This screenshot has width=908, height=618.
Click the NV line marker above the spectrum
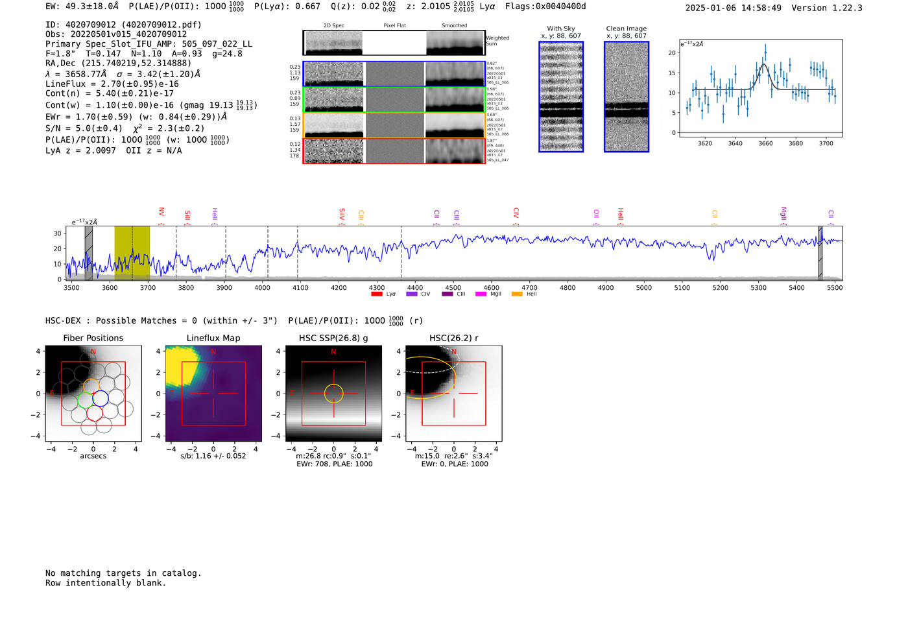161,215
